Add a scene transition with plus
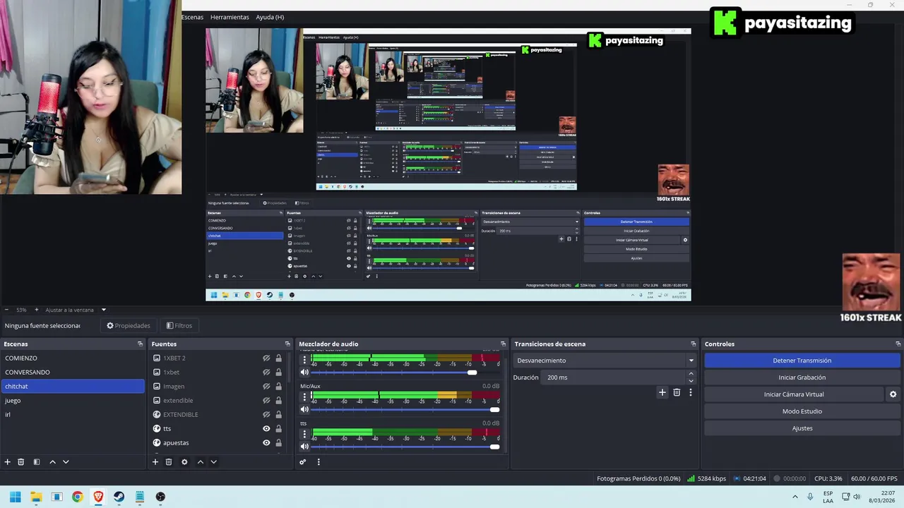904x508 pixels. coord(662,392)
